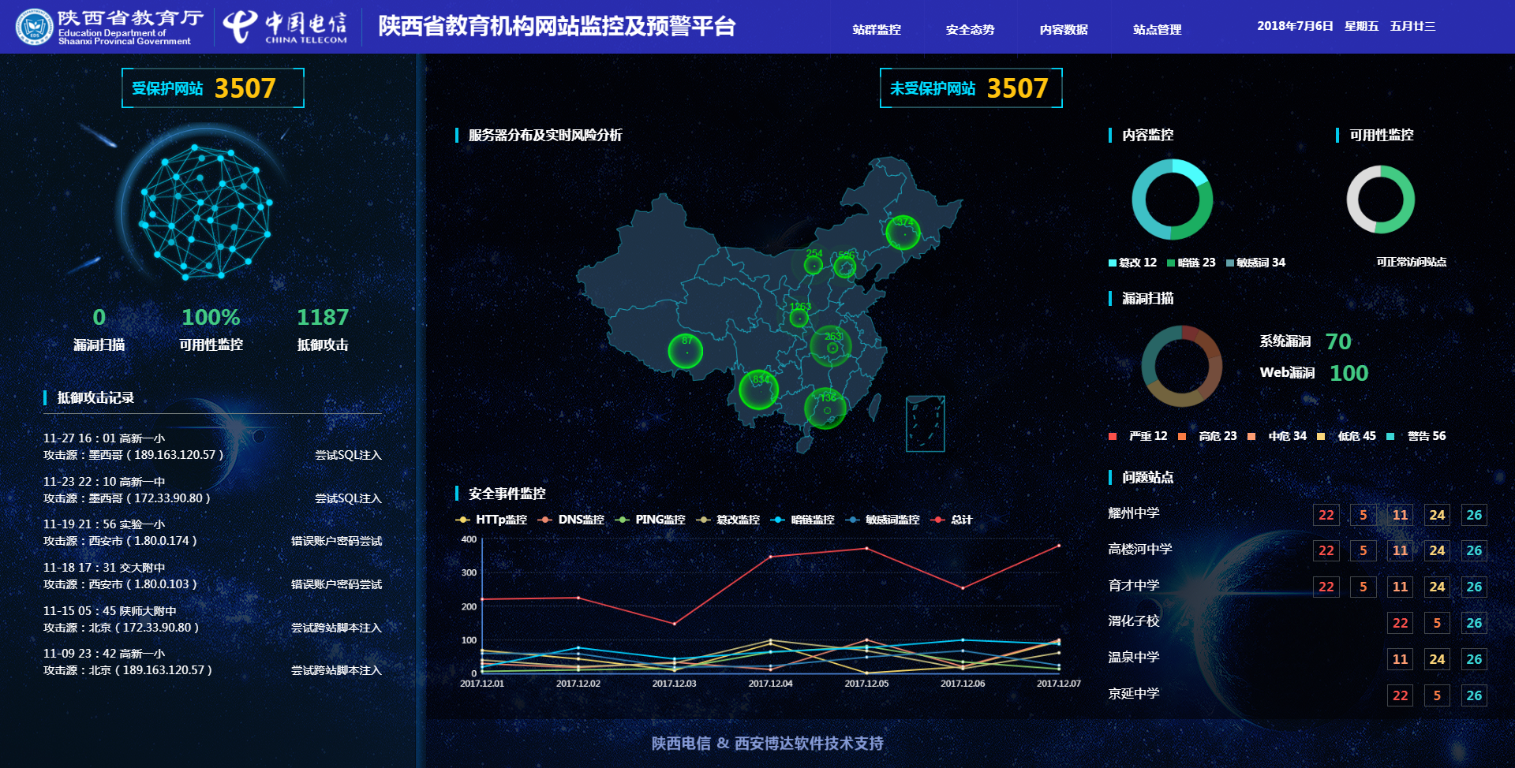This screenshot has height=768, width=1515.
Task: Open the 站点管理 navigation tab
Action: 1157,29
